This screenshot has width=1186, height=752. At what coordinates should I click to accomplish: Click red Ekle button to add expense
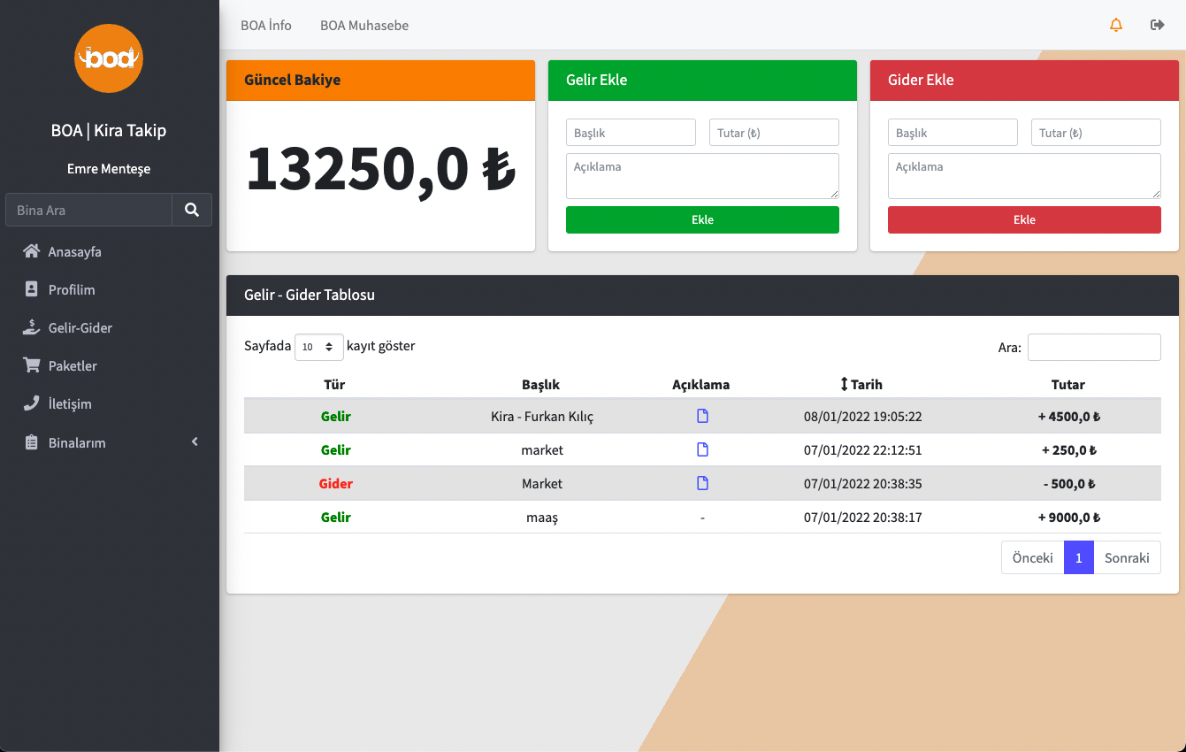[1024, 219]
